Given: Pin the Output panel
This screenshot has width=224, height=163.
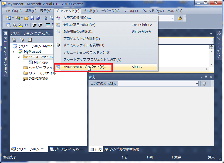Looking at the screenshot, I should click(x=206, y=77).
